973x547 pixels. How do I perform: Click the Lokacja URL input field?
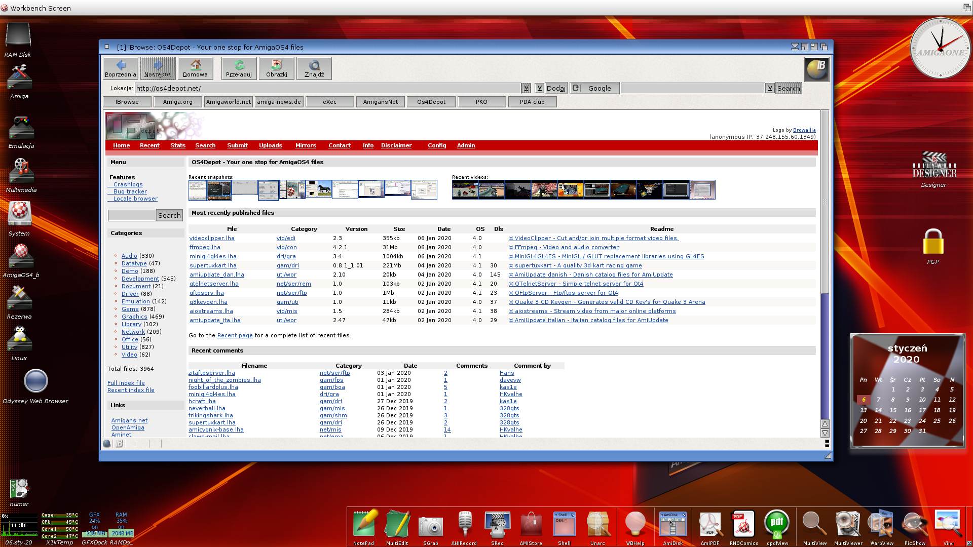pyautogui.click(x=328, y=88)
